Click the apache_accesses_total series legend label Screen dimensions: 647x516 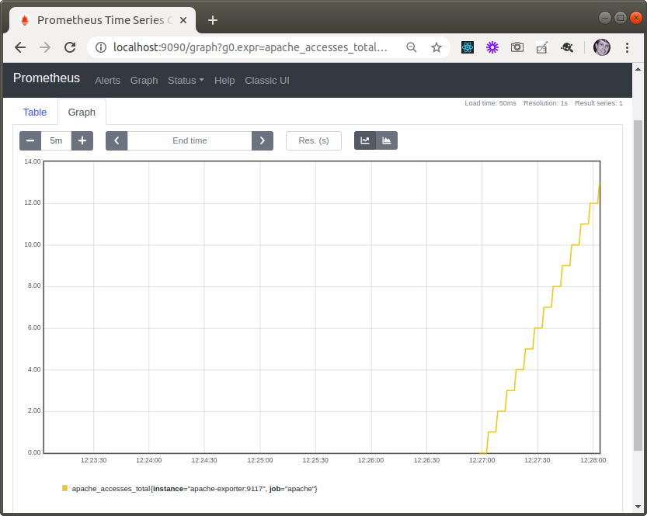click(x=194, y=489)
